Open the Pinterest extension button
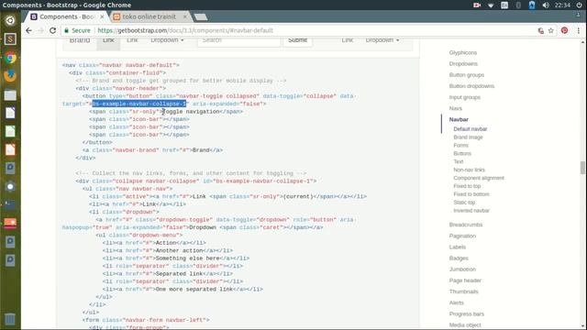This screenshot has width=587, height=330. coord(564,30)
